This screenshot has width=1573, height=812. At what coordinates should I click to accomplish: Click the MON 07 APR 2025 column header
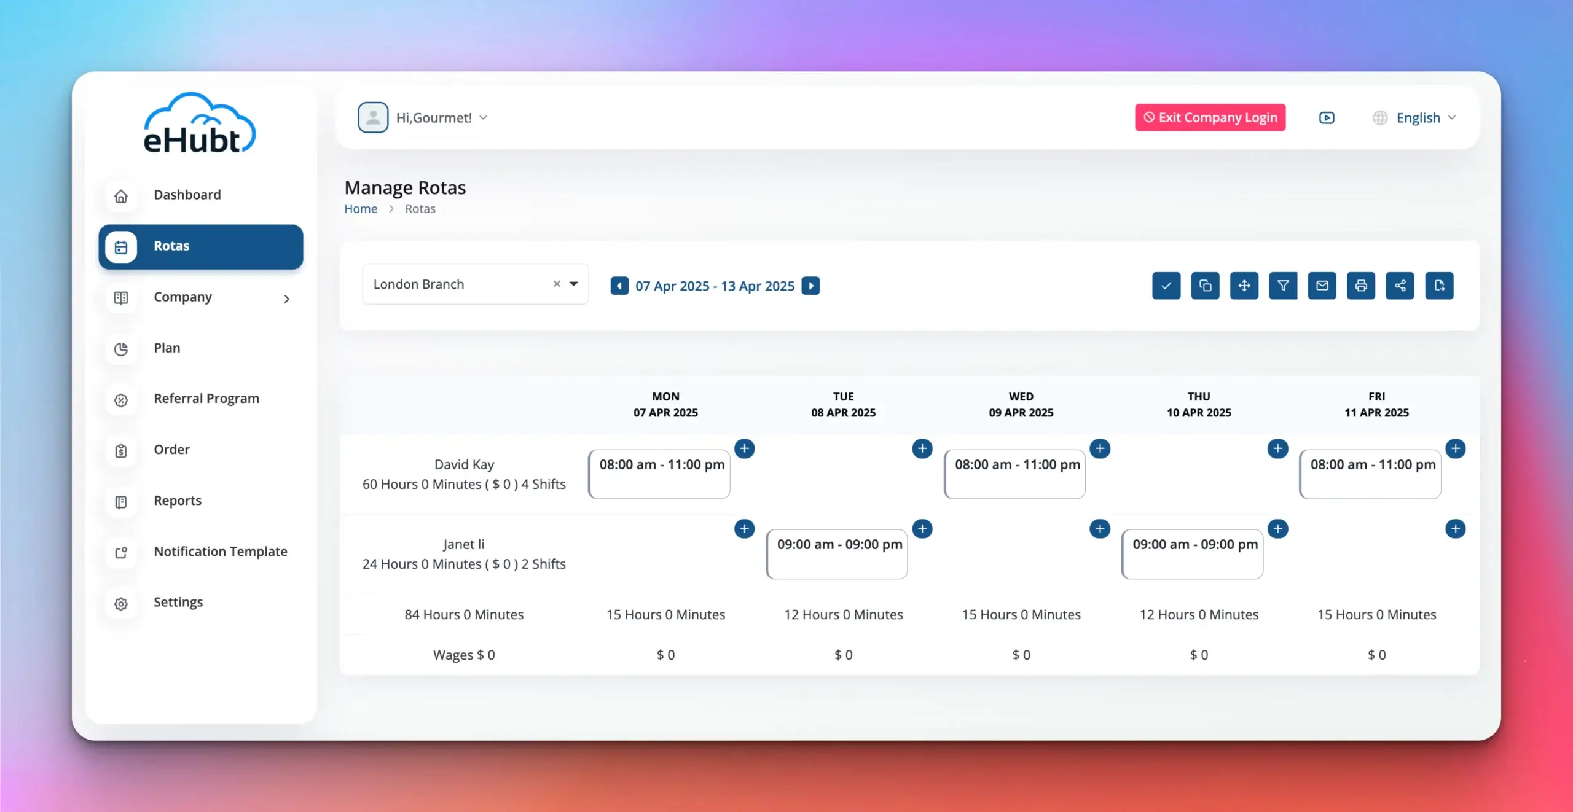(x=665, y=405)
